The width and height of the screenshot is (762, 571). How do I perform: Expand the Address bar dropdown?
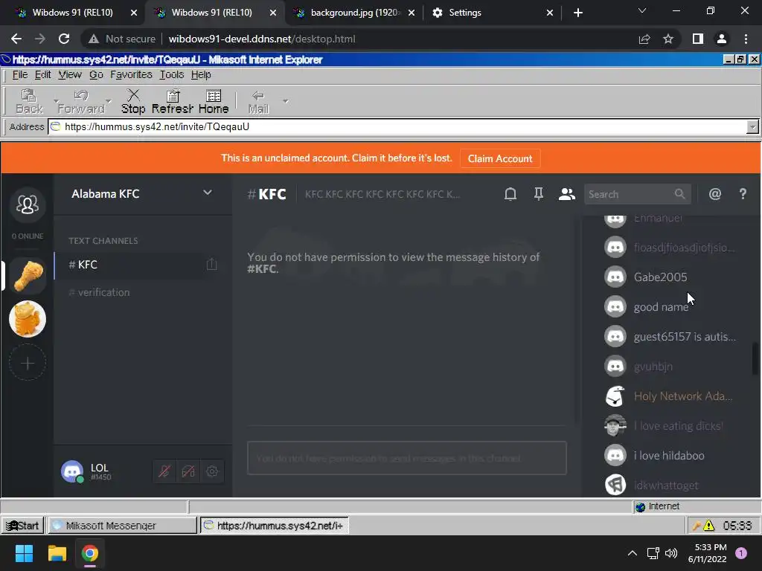752,127
